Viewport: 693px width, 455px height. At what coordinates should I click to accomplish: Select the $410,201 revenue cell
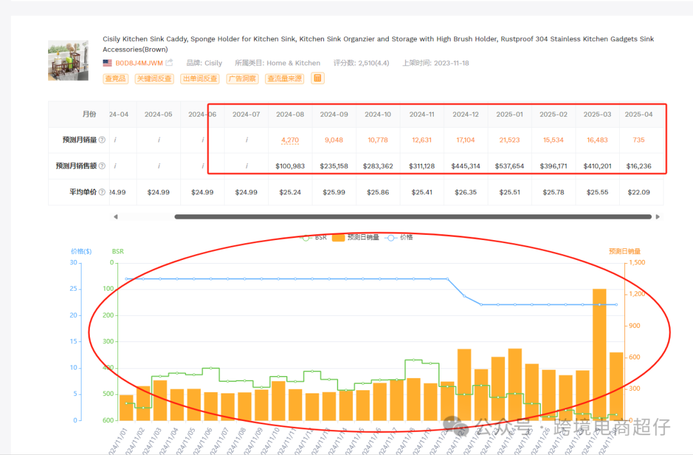click(x=597, y=166)
